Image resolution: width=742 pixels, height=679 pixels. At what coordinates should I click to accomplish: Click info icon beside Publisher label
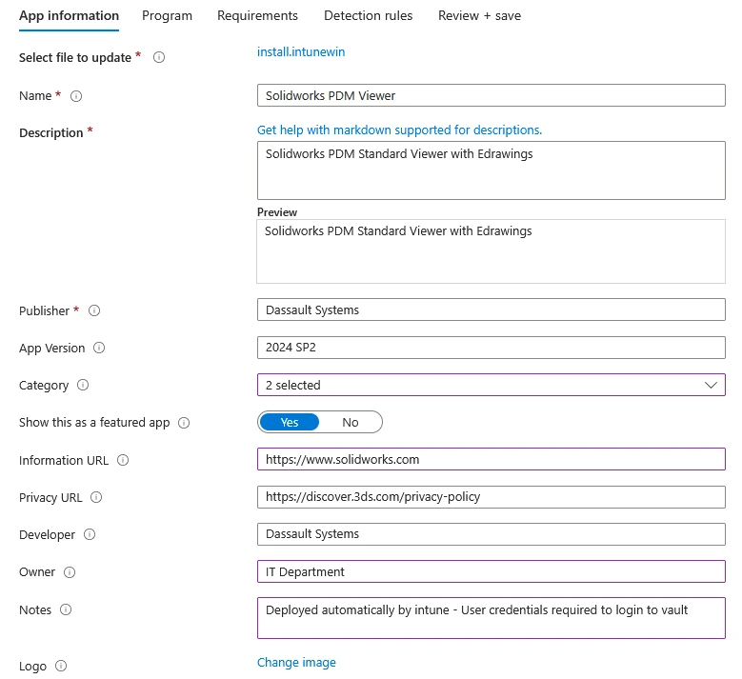coord(94,310)
